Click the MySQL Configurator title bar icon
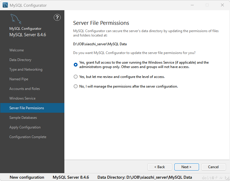Screen dimensions: 230x181 pos(5,5)
